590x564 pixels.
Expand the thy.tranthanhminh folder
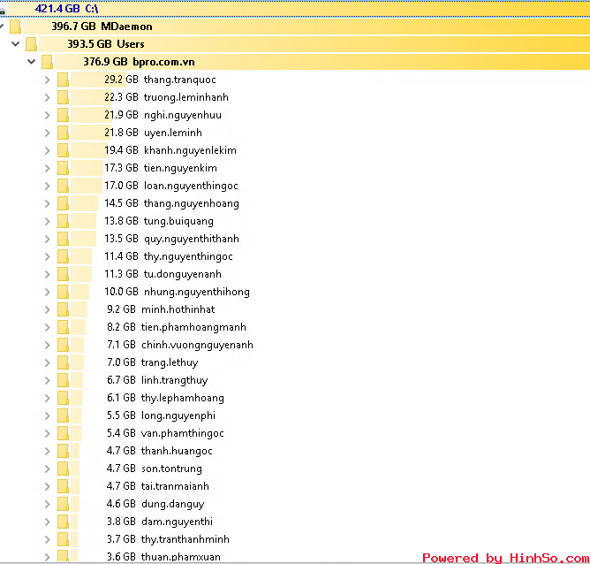pyautogui.click(x=47, y=540)
